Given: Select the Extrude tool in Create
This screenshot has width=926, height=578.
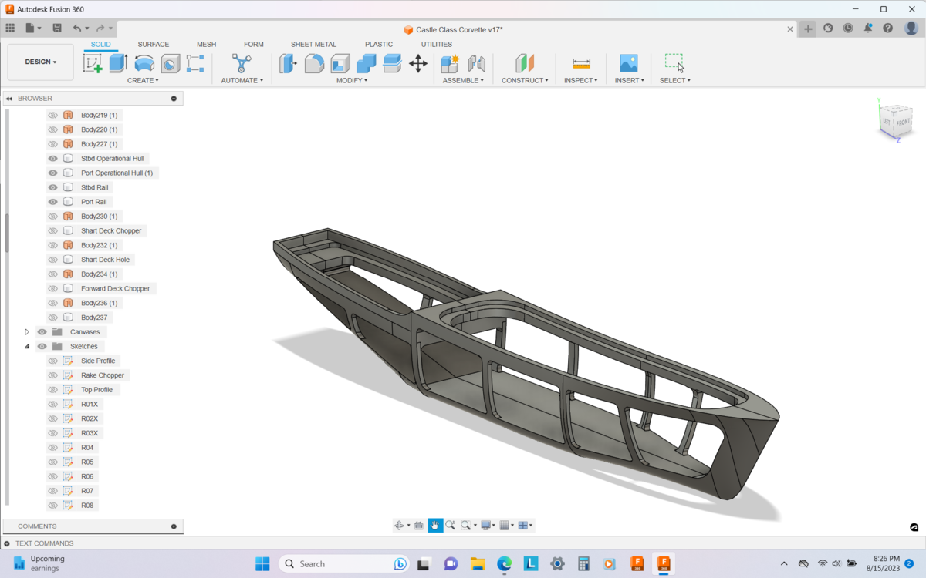Looking at the screenshot, I should [118, 63].
